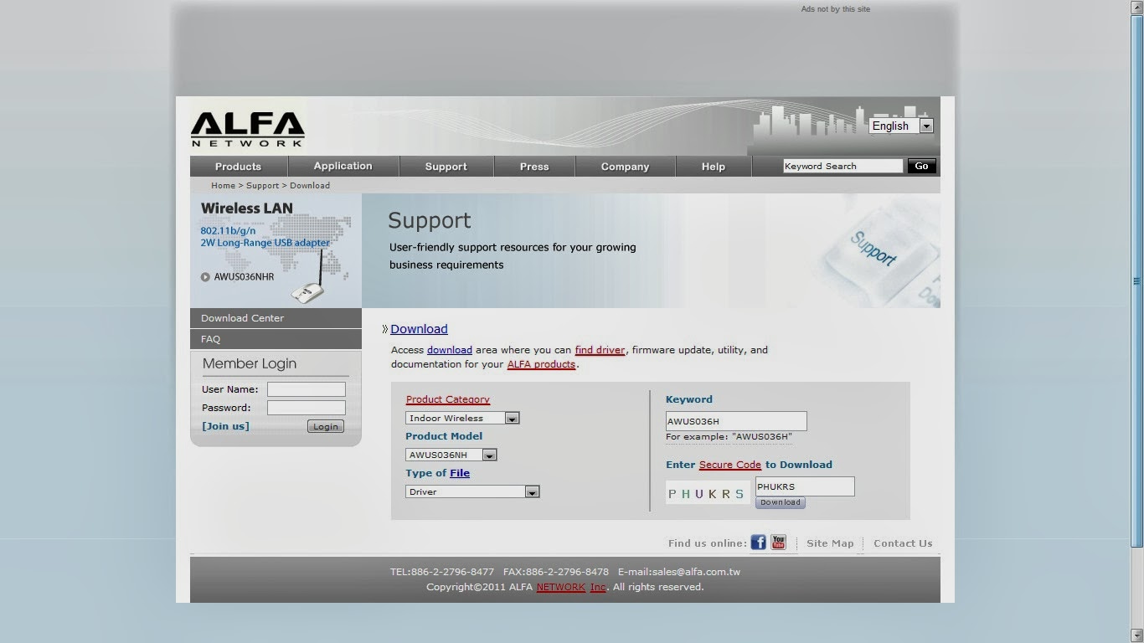Focus the User Name field
The image size is (1144, 643).
click(307, 389)
